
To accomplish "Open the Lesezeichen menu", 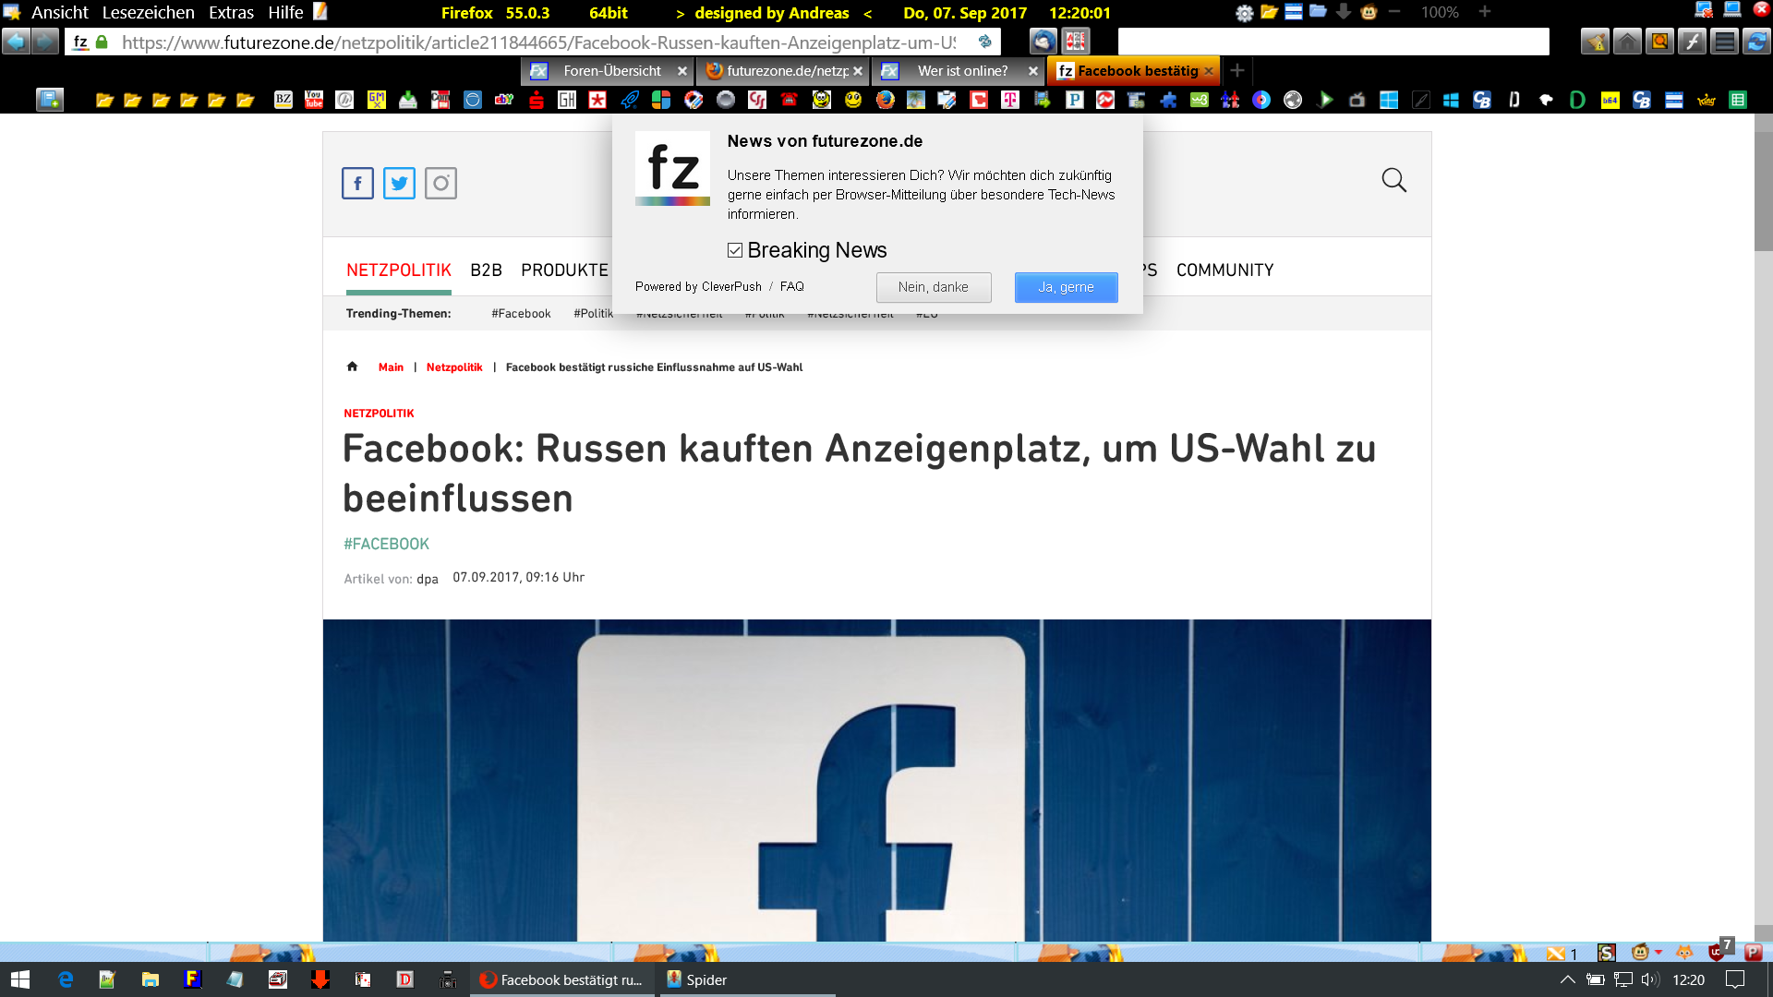I will (x=148, y=12).
